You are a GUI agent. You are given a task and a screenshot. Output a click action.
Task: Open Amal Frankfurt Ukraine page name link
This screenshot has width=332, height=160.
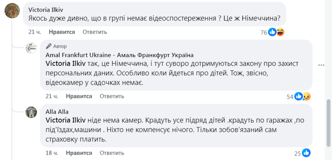tap(119, 54)
